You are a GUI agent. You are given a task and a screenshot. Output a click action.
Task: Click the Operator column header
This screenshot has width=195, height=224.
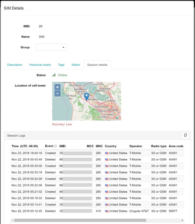point(136,146)
